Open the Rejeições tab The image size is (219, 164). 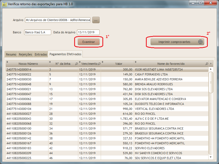25,54
